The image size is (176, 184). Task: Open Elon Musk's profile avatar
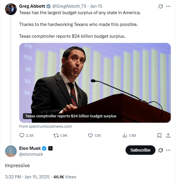(x=11, y=151)
